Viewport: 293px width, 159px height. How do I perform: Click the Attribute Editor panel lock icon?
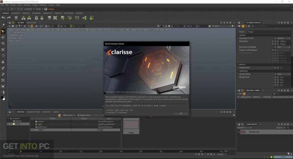239,23
